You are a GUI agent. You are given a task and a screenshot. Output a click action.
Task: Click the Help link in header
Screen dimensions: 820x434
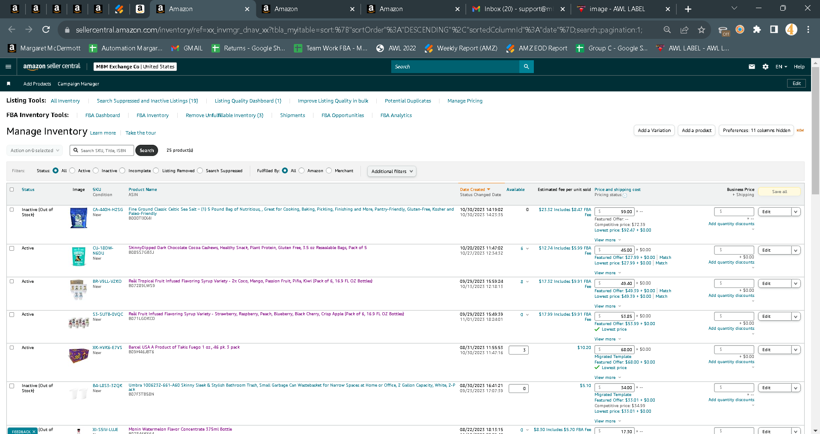[x=799, y=67]
